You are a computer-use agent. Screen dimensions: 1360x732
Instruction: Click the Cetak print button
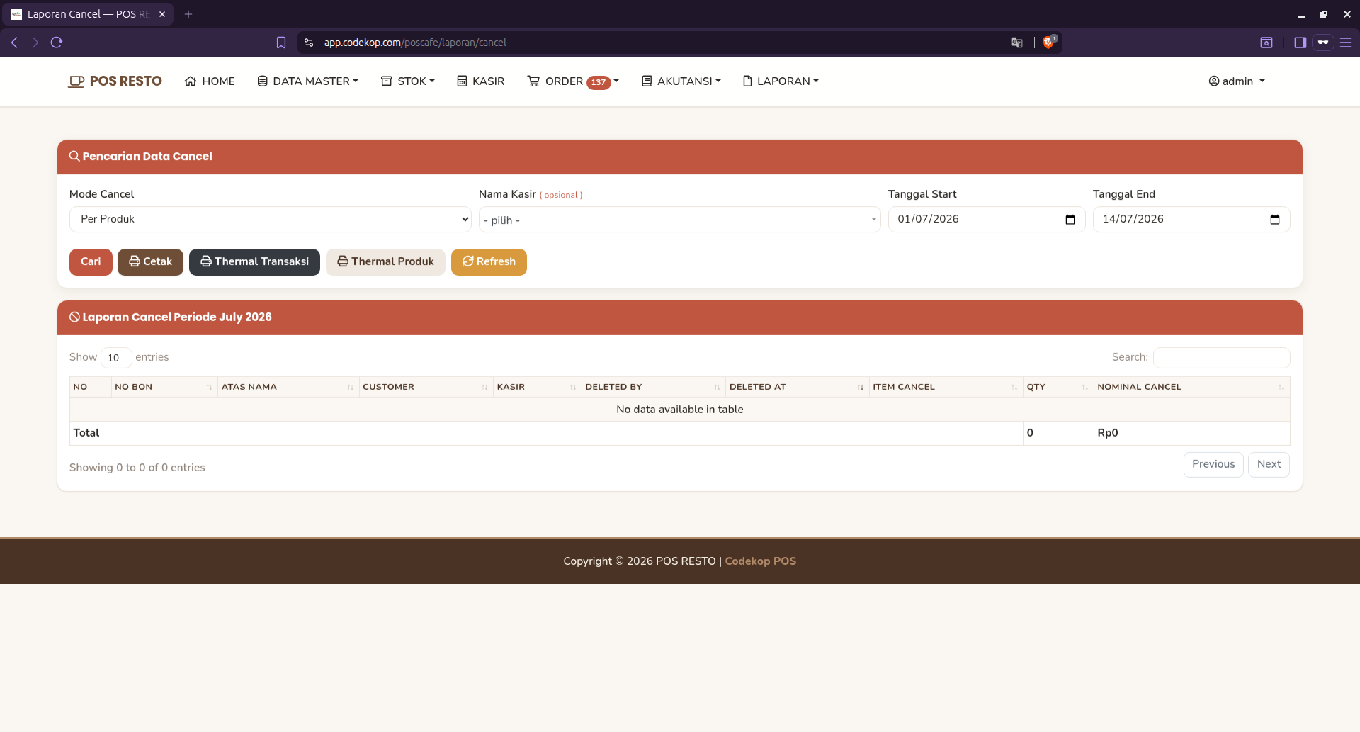150,262
